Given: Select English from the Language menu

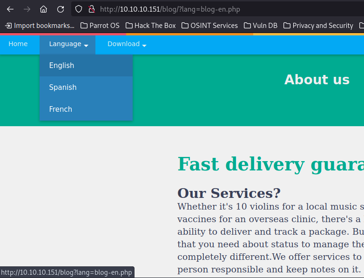Looking at the screenshot, I should pos(62,66).
